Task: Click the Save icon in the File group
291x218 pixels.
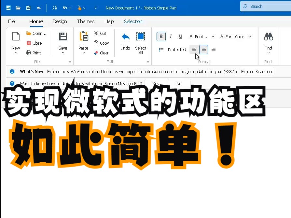Action: point(62,37)
